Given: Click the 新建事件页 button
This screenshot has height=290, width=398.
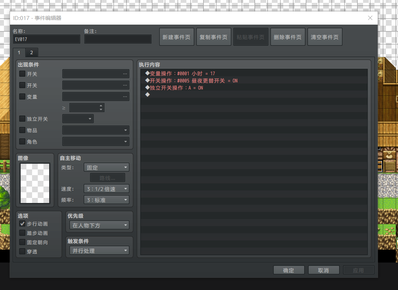Looking at the screenshot, I should (177, 37).
